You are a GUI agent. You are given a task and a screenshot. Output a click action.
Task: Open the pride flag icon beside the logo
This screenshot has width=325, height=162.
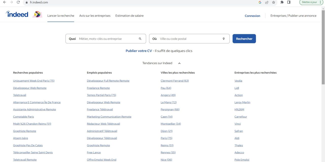click(37, 14)
